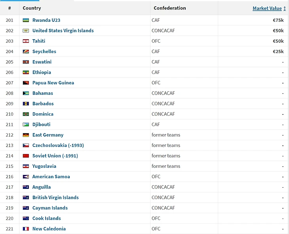The width and height of the screenshot is (289, 234).
Task: Click CONCACAF in the Anguilla row
Action: (163, 187)
